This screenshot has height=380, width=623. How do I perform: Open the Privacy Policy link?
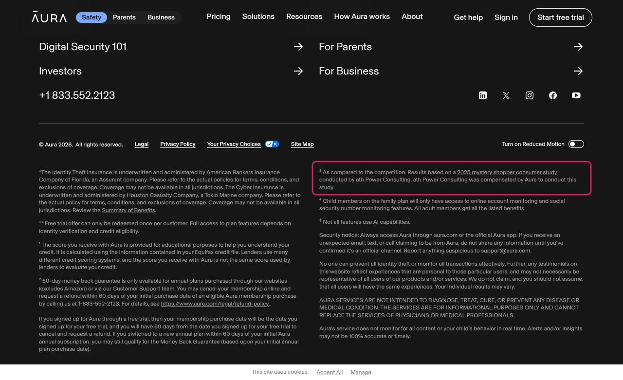[178, 145]
